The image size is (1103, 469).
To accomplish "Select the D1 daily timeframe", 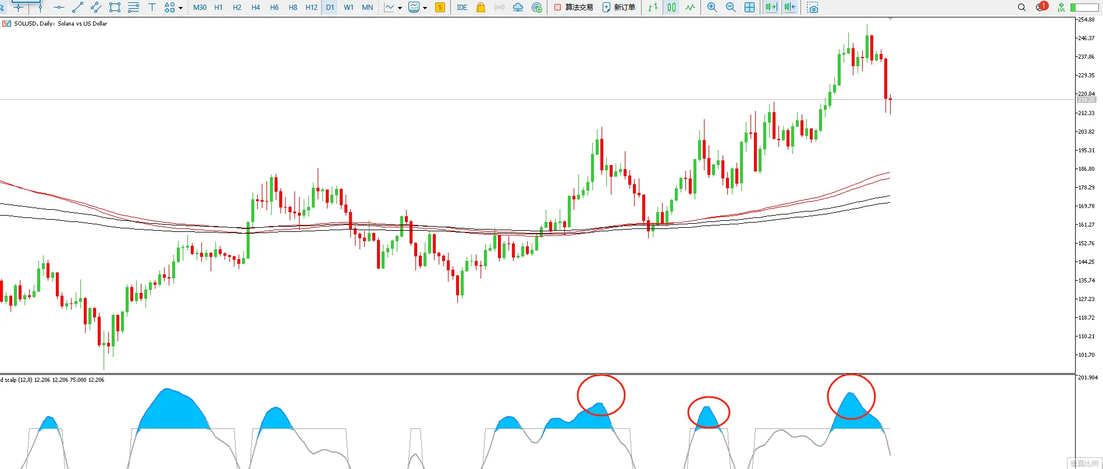I will click(330, 8).
